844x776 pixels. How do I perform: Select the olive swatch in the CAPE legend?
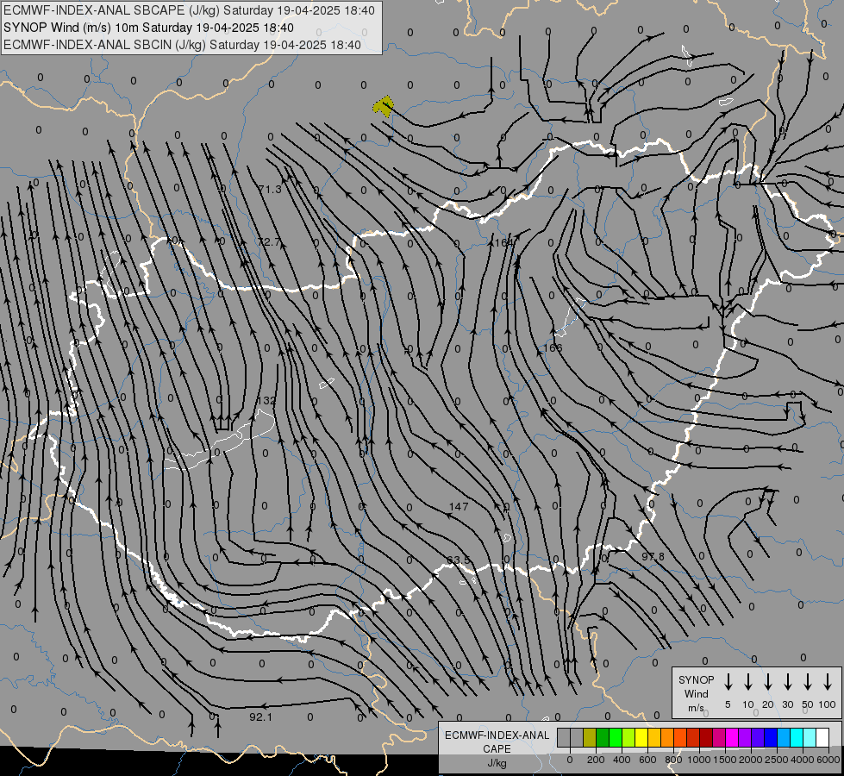[x=590, y=738]
